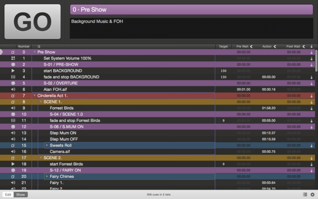Open the cue lists sidebar icon
This screenshot has width=318, height=199.
305,195
